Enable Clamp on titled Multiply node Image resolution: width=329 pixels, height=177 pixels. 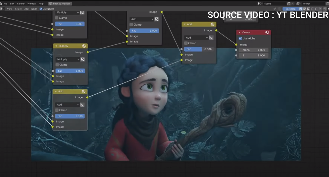57,65
